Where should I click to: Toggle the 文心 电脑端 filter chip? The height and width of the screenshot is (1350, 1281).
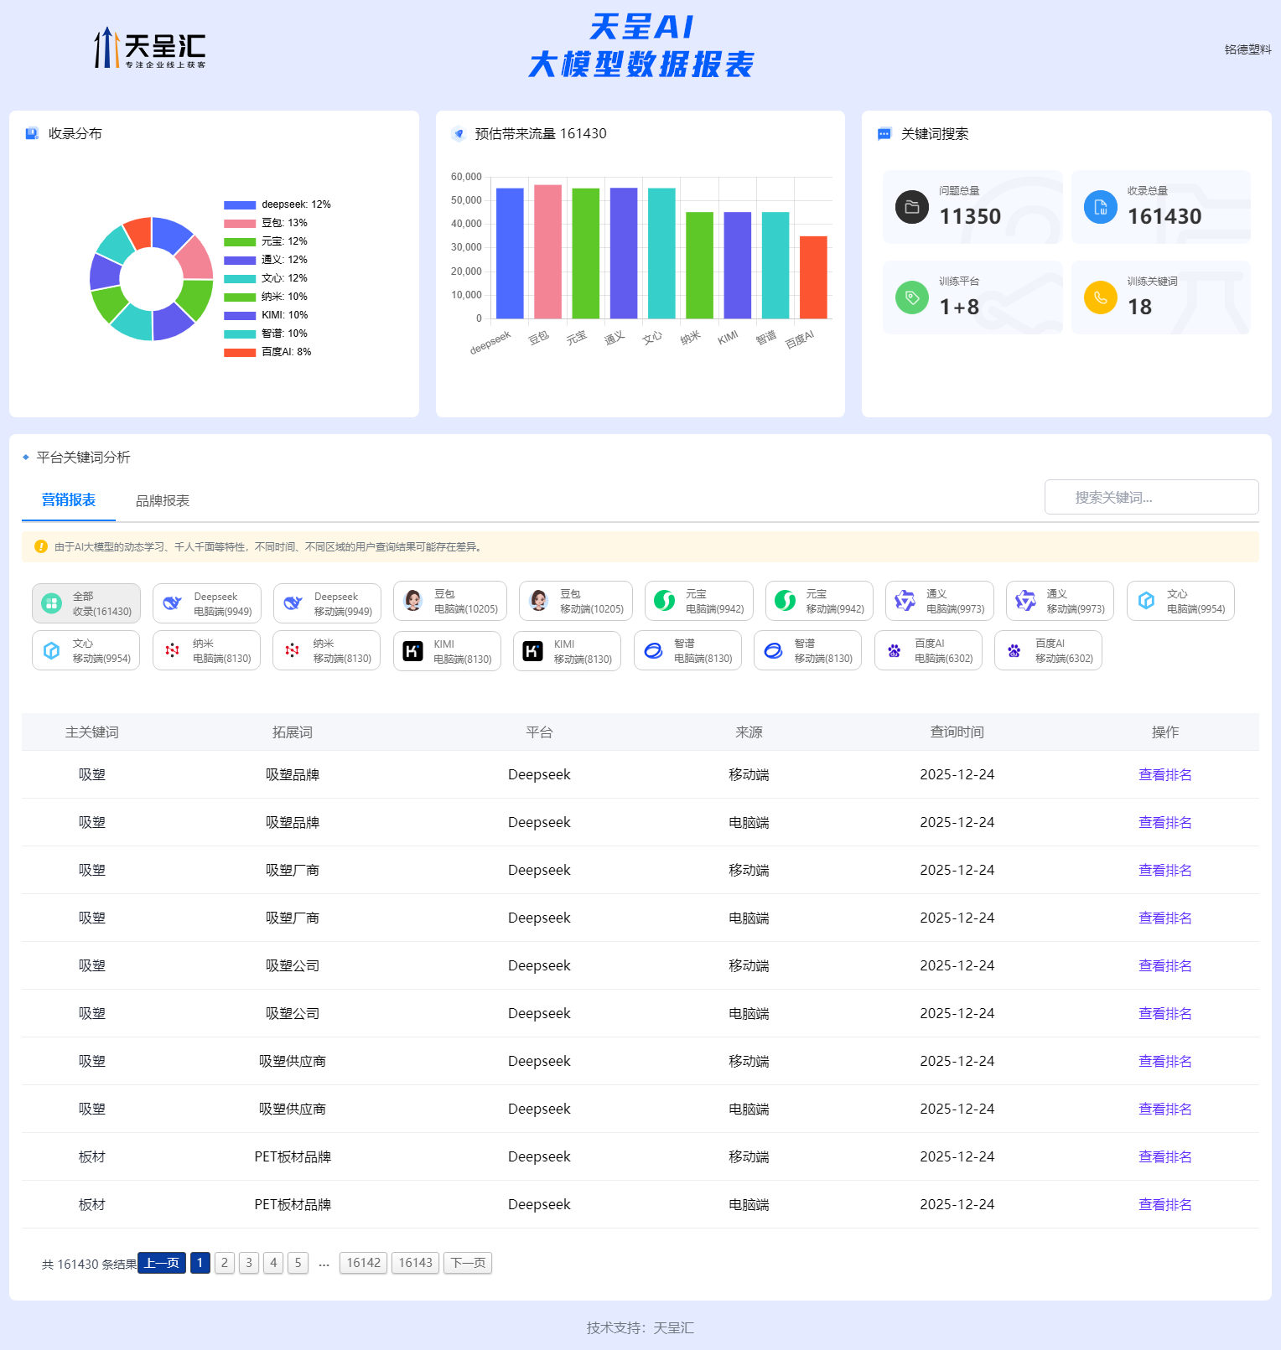[1180, 601]
